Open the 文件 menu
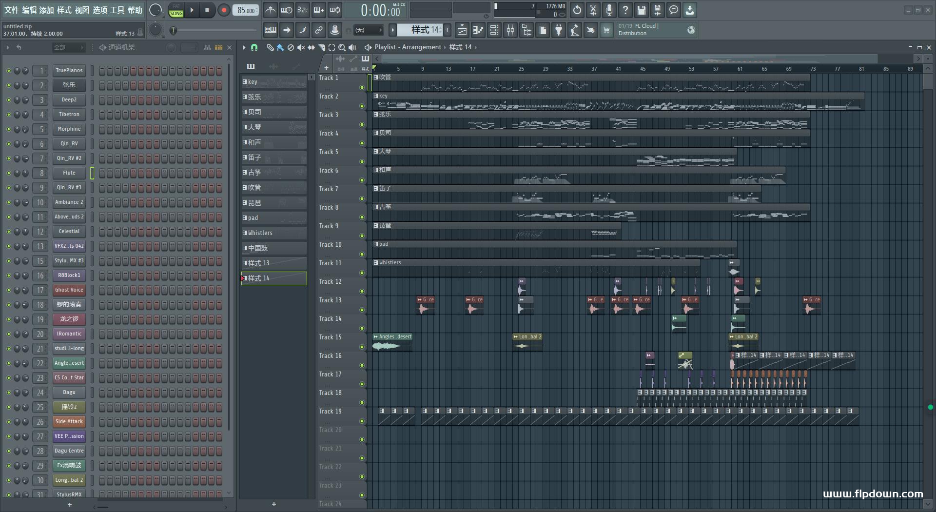The height and width of the screenshot is (512, 936). [x=12, y=10]
